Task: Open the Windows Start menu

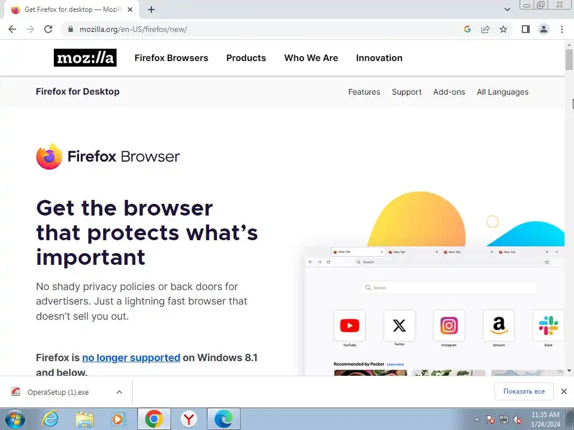Action: 15,419
